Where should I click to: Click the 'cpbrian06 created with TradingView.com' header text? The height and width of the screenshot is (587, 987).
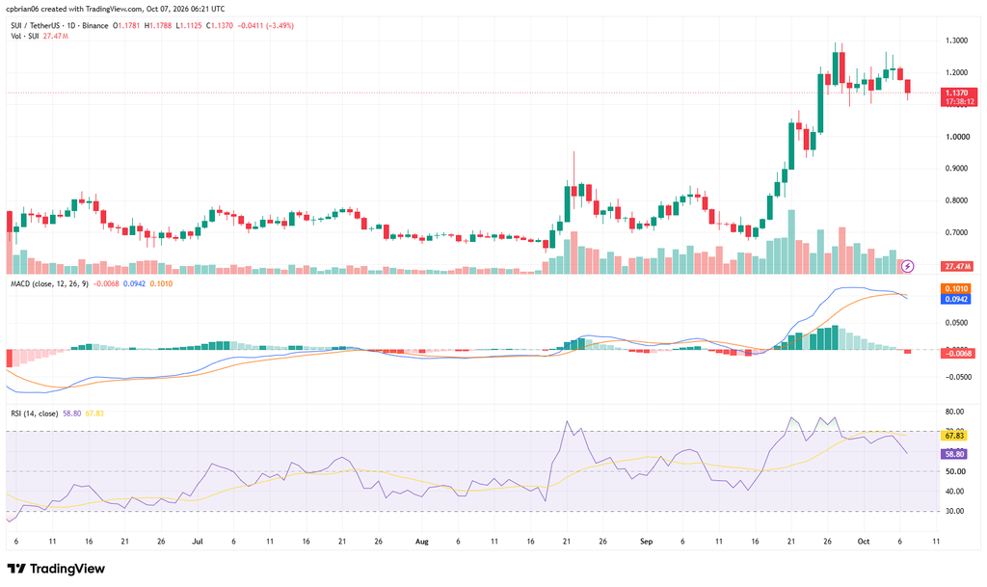pos(74,10)
